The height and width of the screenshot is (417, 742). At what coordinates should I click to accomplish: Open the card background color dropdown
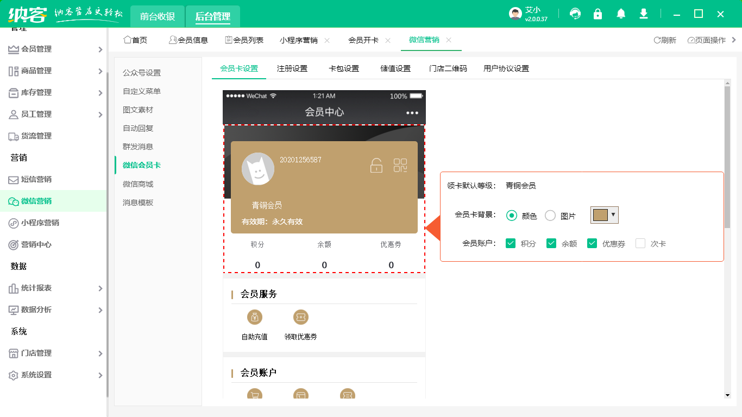pos(614,215)
